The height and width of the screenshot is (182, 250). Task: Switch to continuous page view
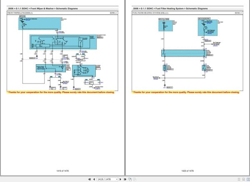coord(243,179)
